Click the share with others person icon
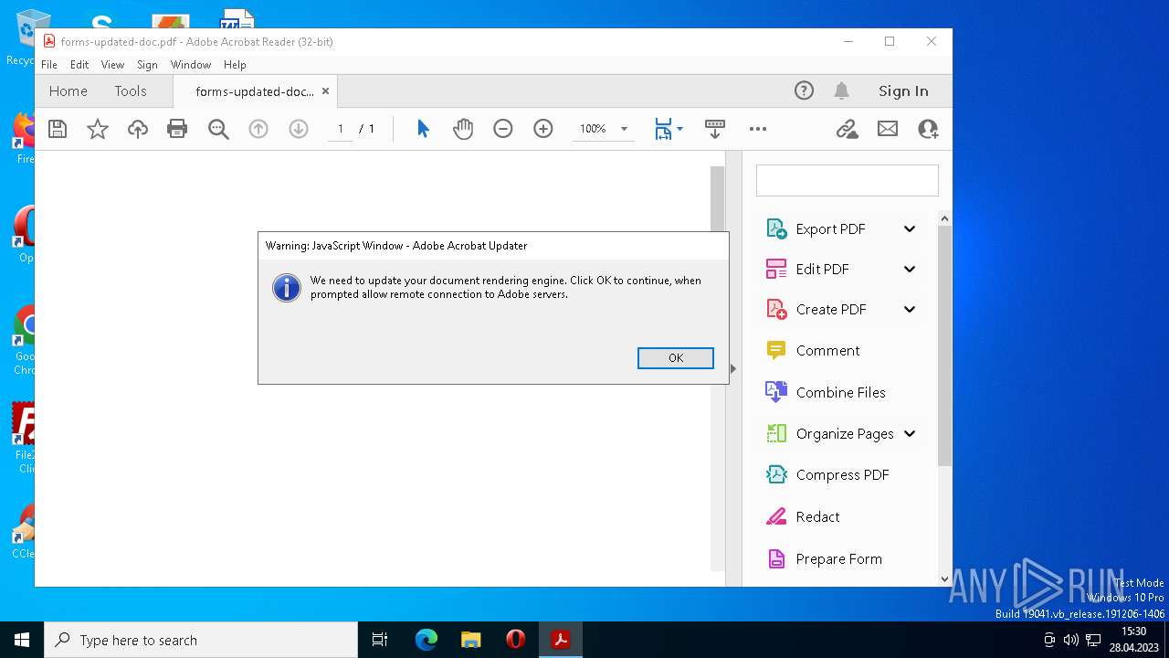The image size is (1169, 658). click(x=928, y=129)
